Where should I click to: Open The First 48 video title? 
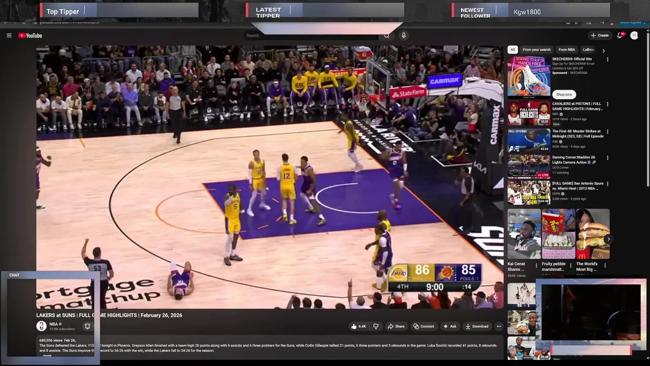[x=578, y=134]
